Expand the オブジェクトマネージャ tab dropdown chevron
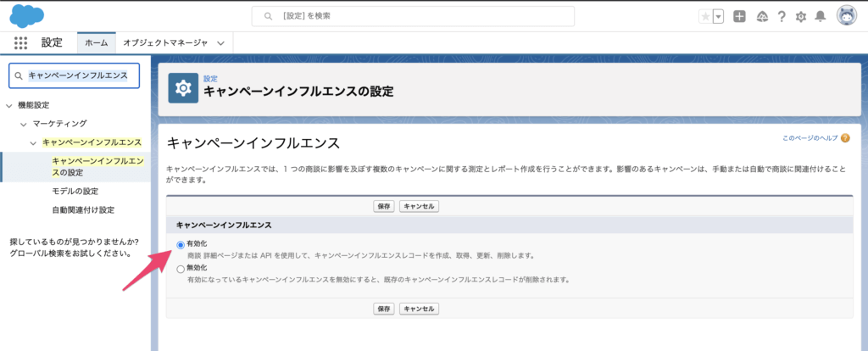 click(x=221, y=42)
